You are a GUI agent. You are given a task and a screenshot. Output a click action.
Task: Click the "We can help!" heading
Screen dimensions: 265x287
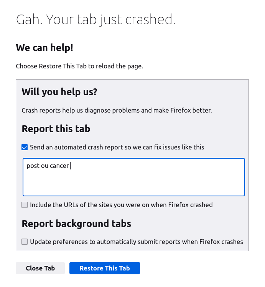pos(44,48)
